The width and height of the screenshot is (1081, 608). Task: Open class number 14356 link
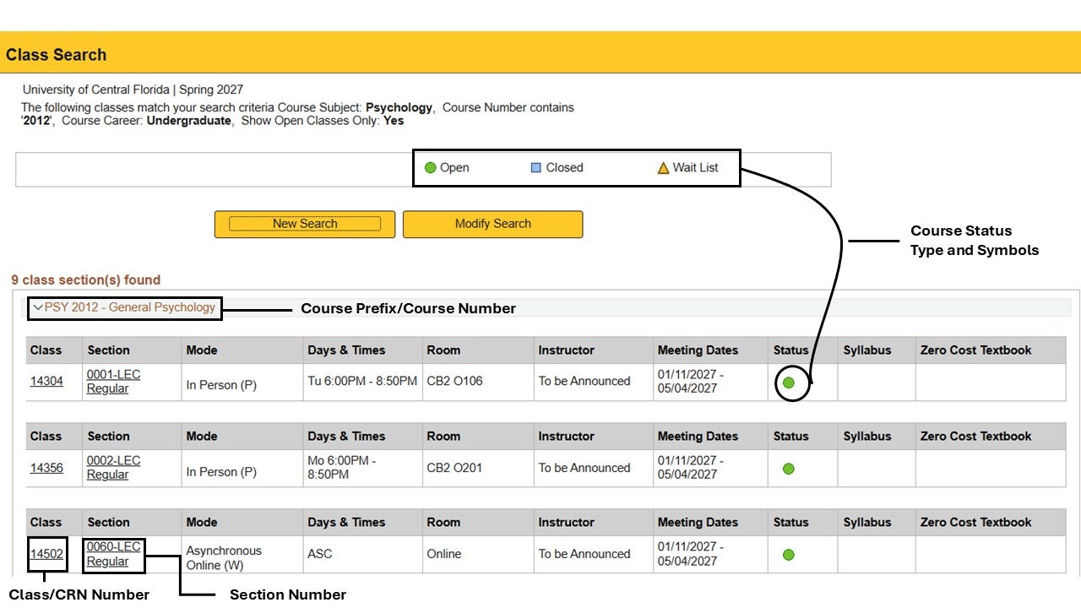[46, 468]
